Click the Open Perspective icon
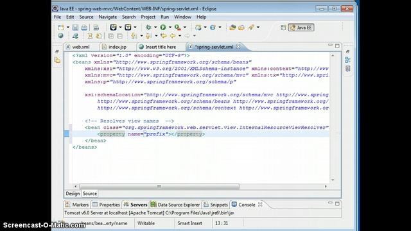The height and width of the screenshot is (231, 411). [x=283, y=28]
